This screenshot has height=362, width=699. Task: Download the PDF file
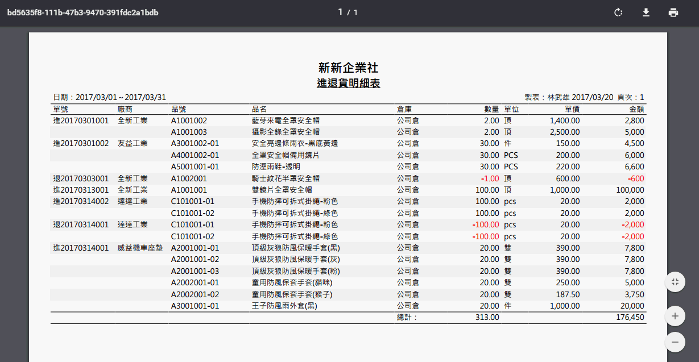click(646, 13)
